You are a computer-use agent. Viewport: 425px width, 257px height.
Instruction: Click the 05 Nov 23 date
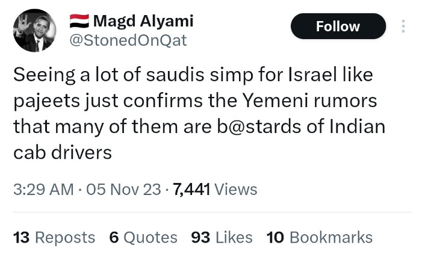click(123, 190)
